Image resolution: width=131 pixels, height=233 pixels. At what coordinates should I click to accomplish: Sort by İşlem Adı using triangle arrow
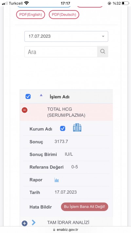coord(41,95)
